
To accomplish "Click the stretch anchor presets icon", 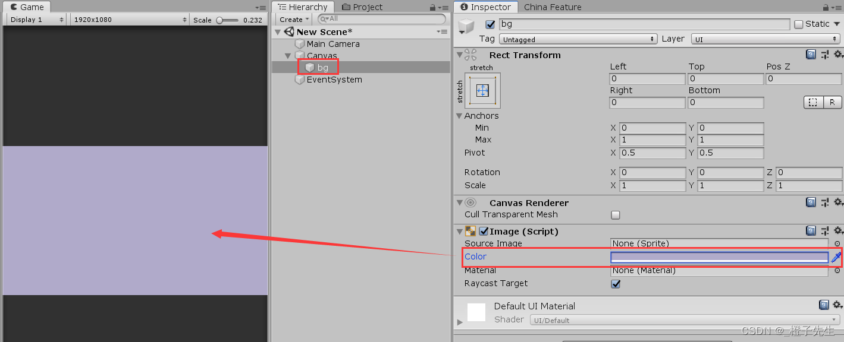I will tap(482, 90).
